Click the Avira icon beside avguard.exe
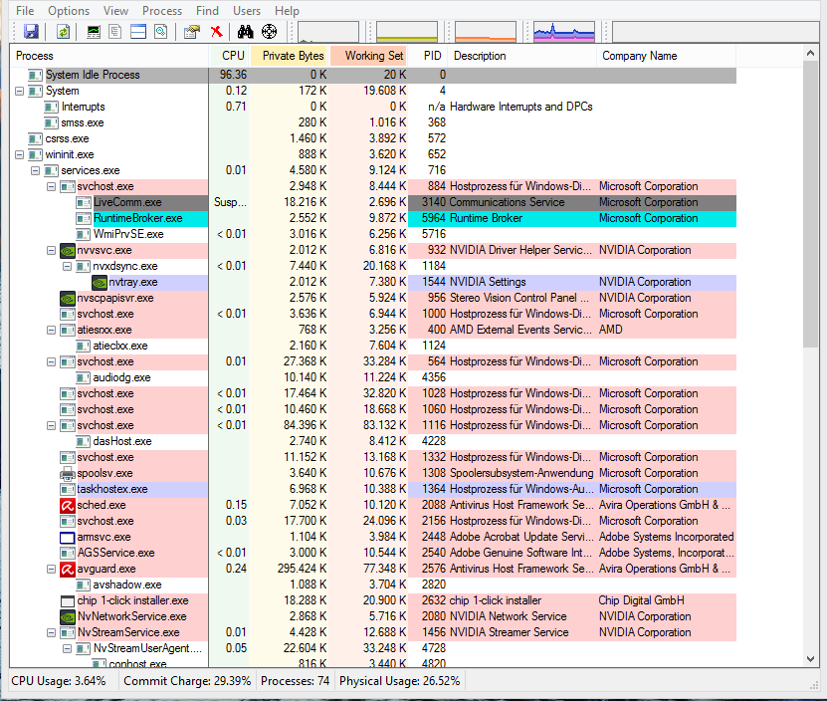827x701 pixels. [x=68, y=569]
